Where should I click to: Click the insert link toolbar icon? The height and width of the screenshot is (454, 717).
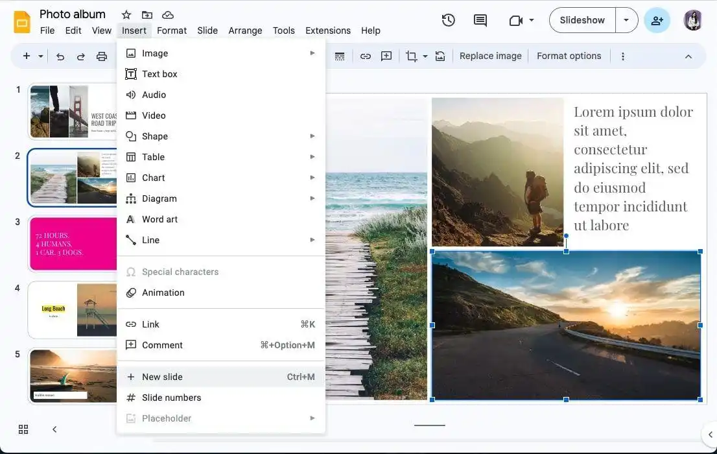366,56
